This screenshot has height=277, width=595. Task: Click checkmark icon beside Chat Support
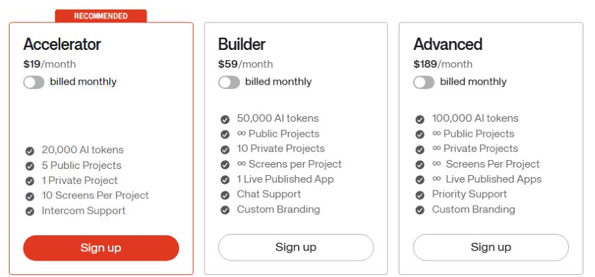[x=225, y=195]
